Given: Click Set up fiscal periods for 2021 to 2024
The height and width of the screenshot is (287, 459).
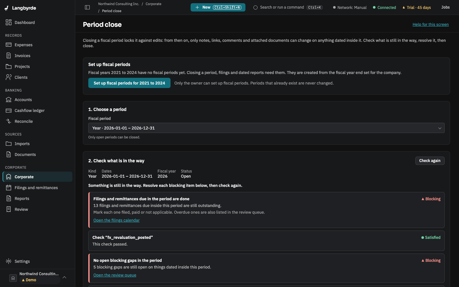Looking at the screenshot, I should coord(129,83).
